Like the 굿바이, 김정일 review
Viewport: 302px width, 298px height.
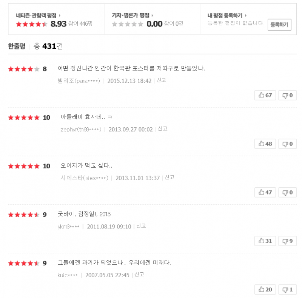(x=265, y=241)
